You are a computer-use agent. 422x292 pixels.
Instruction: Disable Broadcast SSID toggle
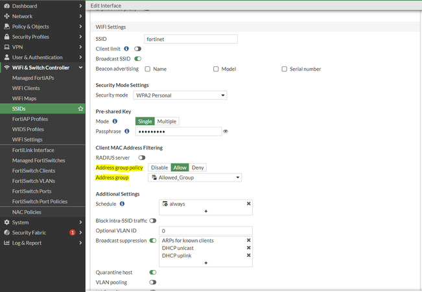[138, 58]
